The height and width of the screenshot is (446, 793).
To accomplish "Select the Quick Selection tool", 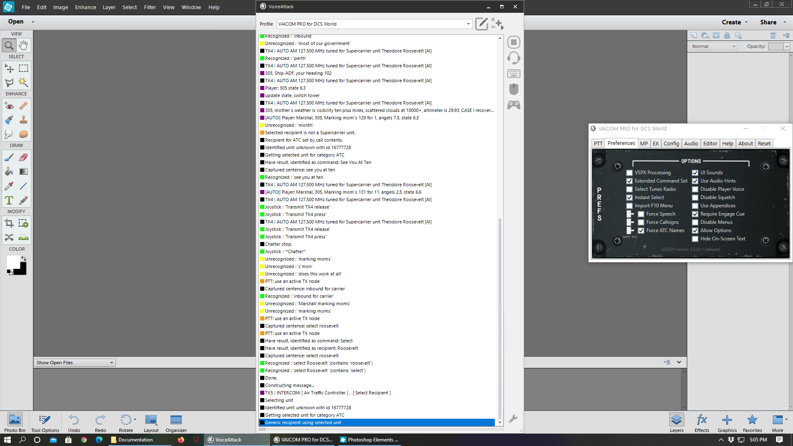I will click(24, 83).
